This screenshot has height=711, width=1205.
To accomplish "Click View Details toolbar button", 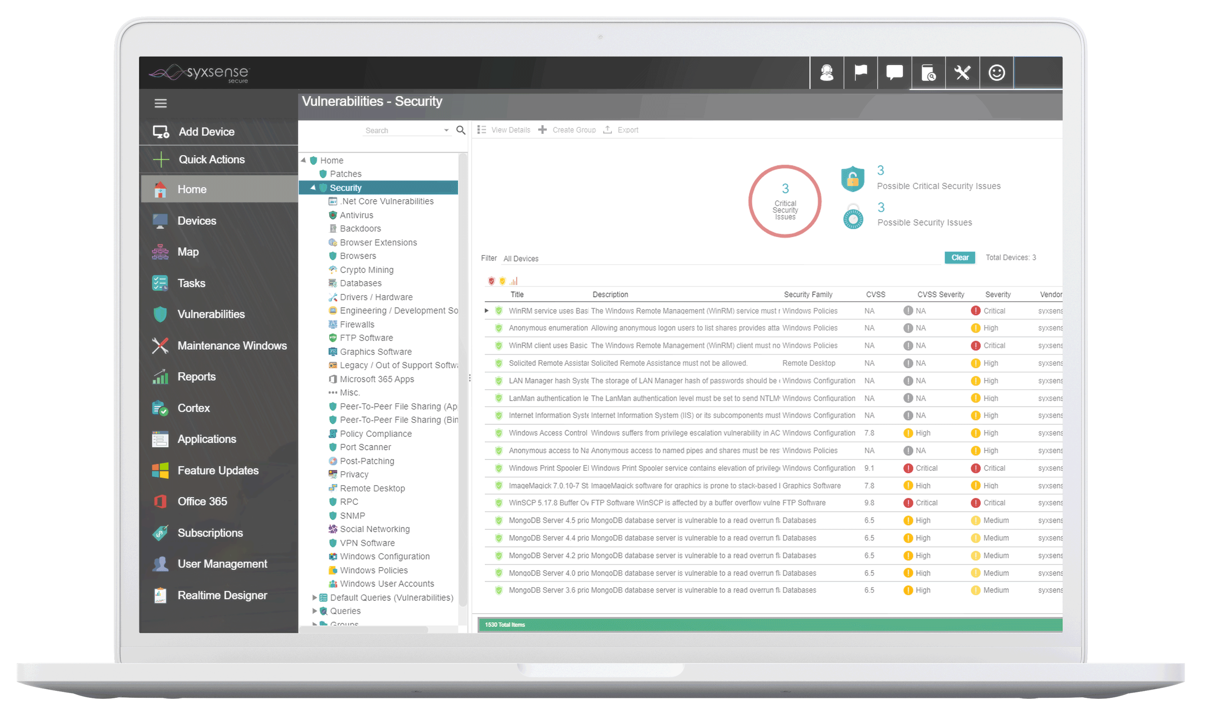I will tap(504, 130).
